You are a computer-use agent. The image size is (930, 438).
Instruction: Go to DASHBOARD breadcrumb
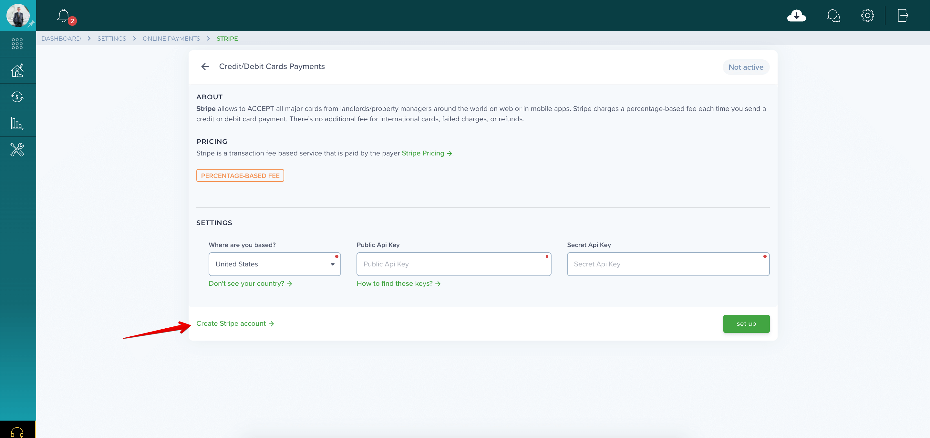click(x=61, y=39)
